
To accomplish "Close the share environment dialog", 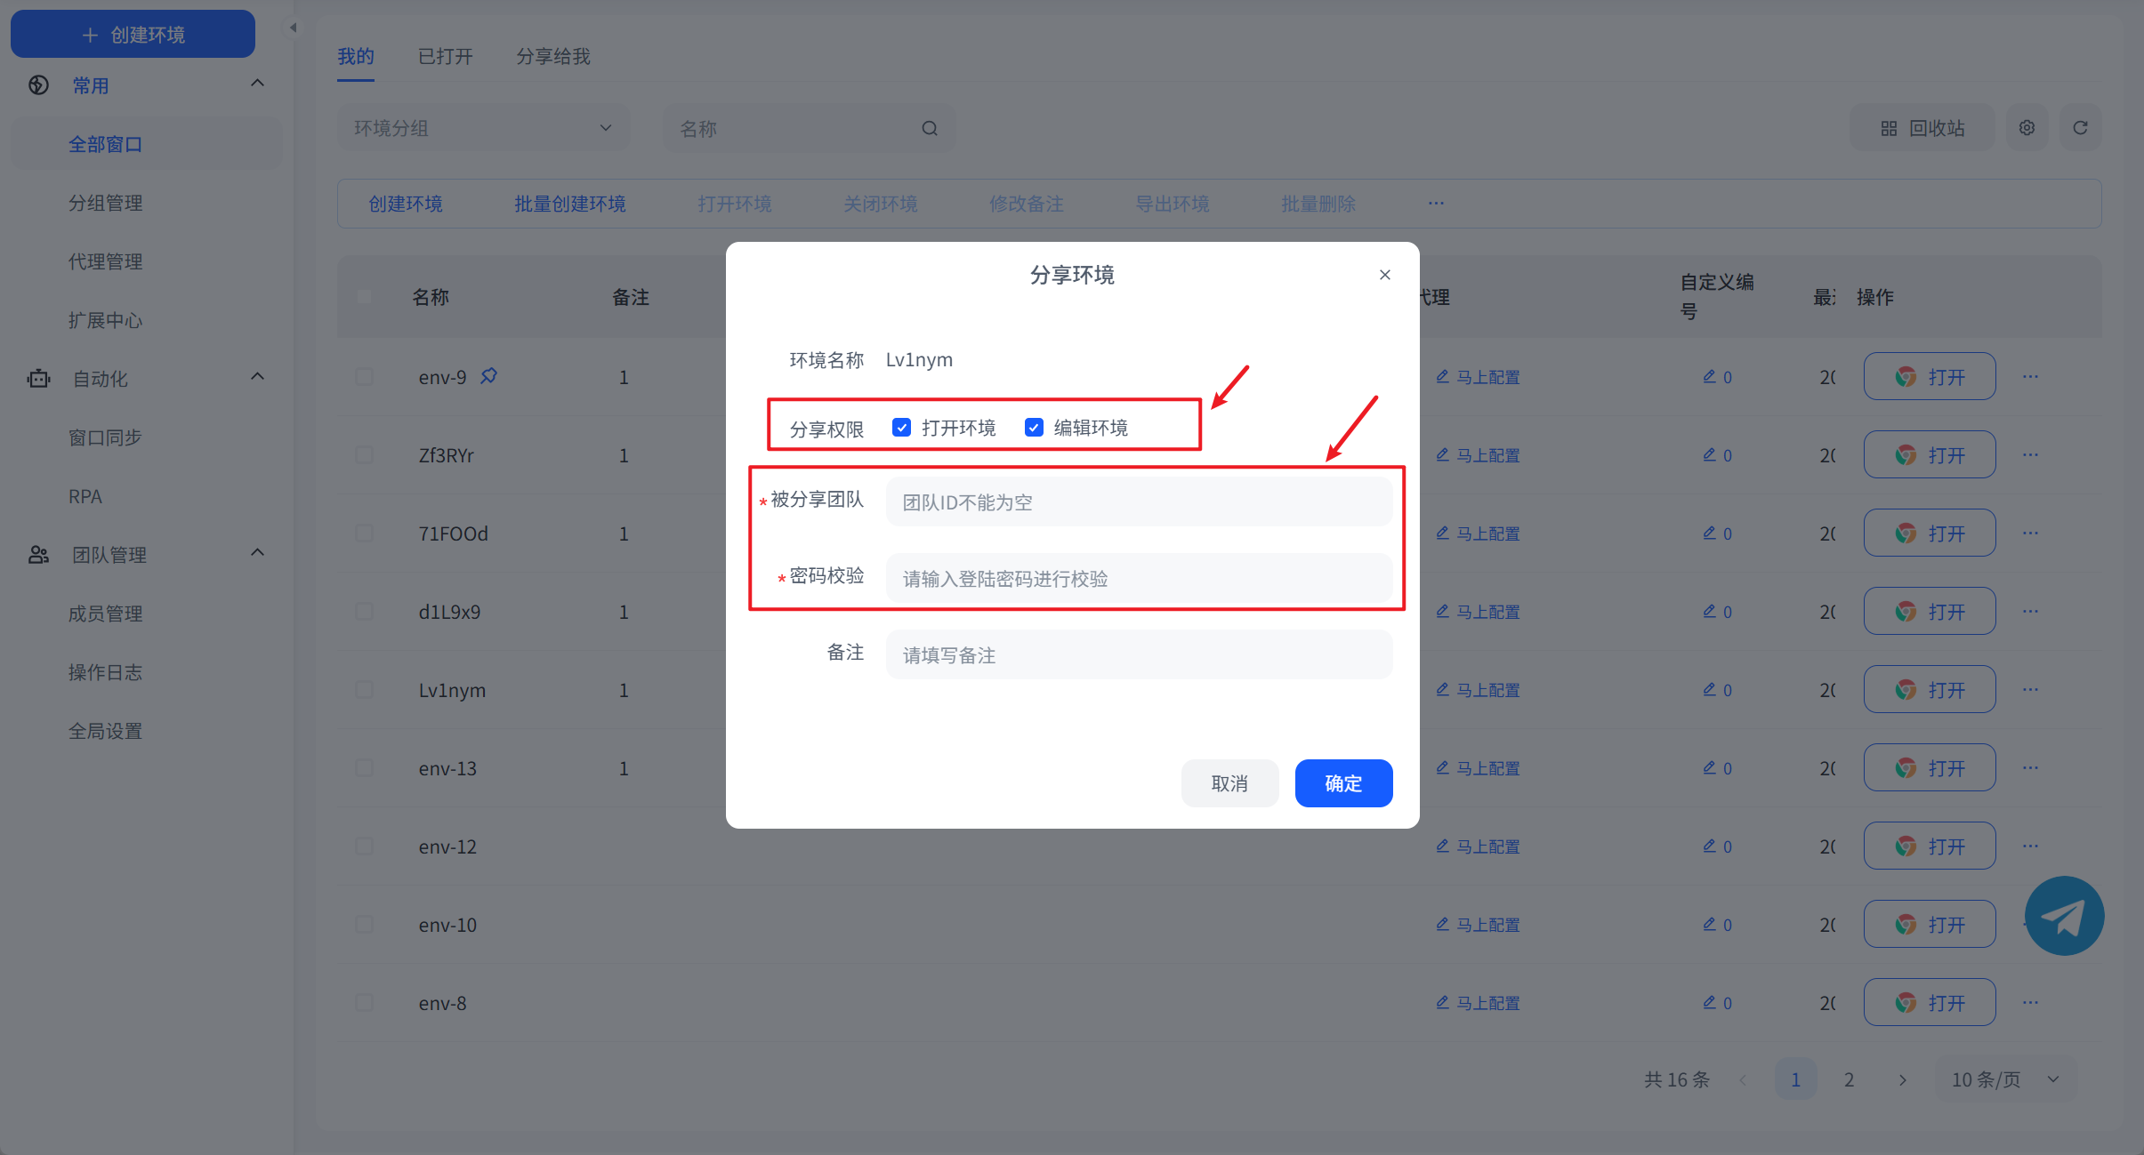I will tap(1384, 275).
